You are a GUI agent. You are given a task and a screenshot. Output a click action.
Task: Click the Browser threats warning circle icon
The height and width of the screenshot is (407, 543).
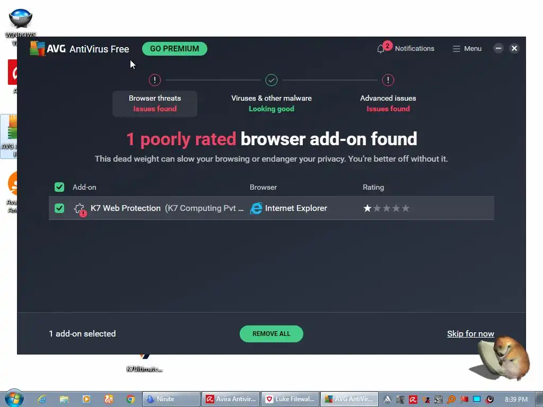[155, 81]
